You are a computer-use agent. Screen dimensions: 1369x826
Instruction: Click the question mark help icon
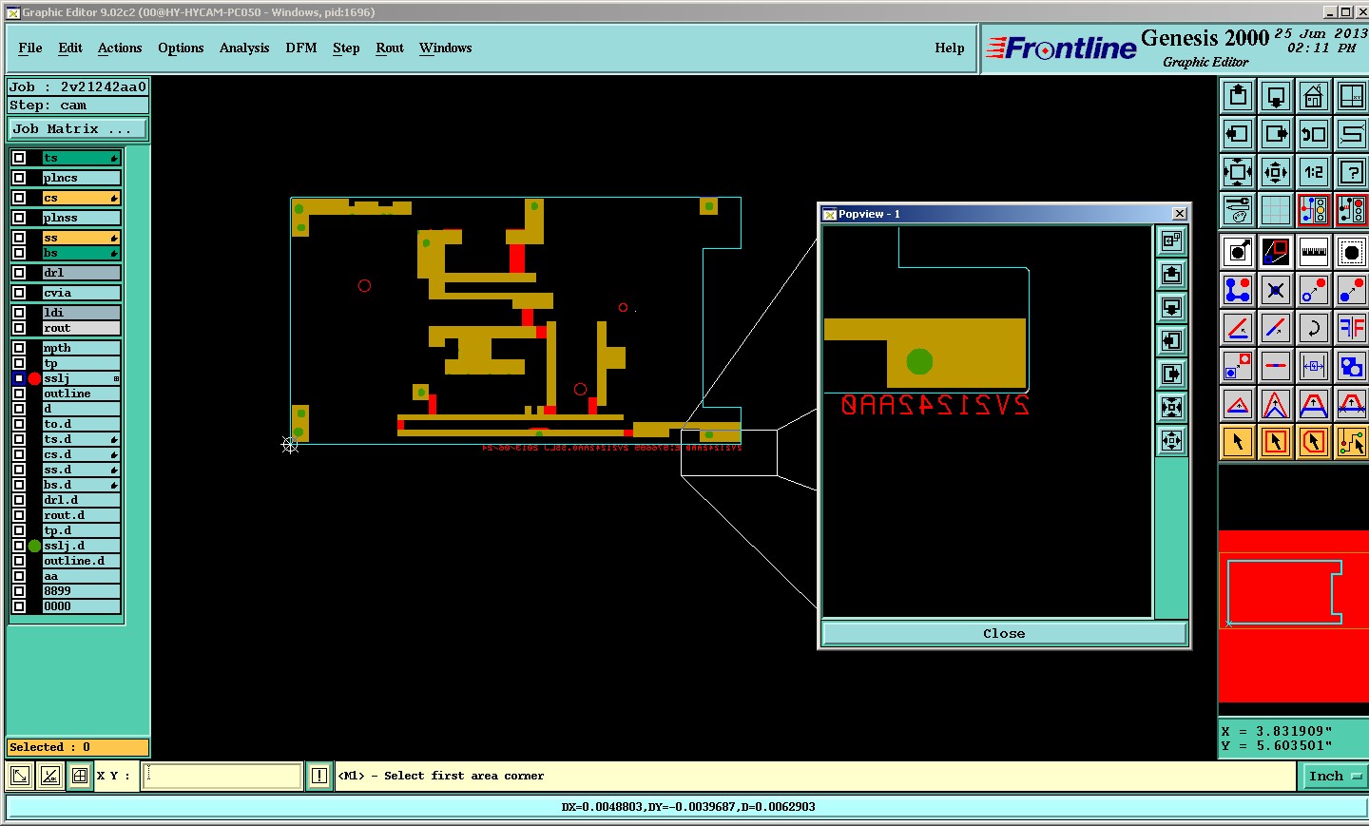pos(1352,172)
